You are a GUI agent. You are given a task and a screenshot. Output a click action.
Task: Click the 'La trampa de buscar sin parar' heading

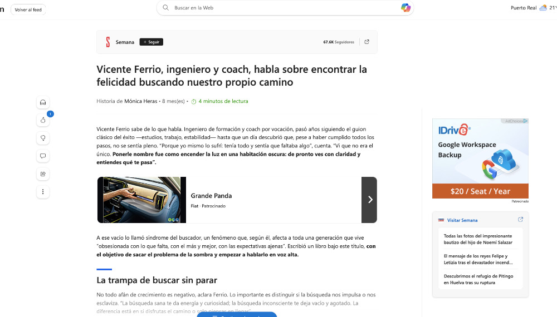tap(157, 280)
